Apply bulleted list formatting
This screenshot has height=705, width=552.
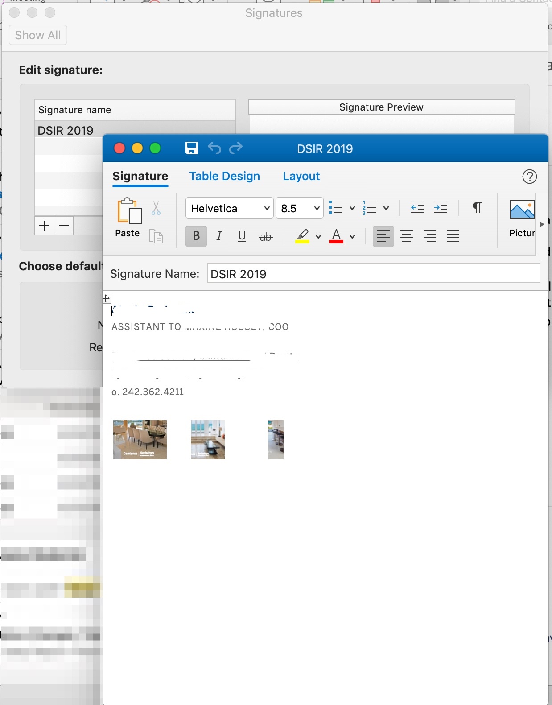[x=336, y=208]
